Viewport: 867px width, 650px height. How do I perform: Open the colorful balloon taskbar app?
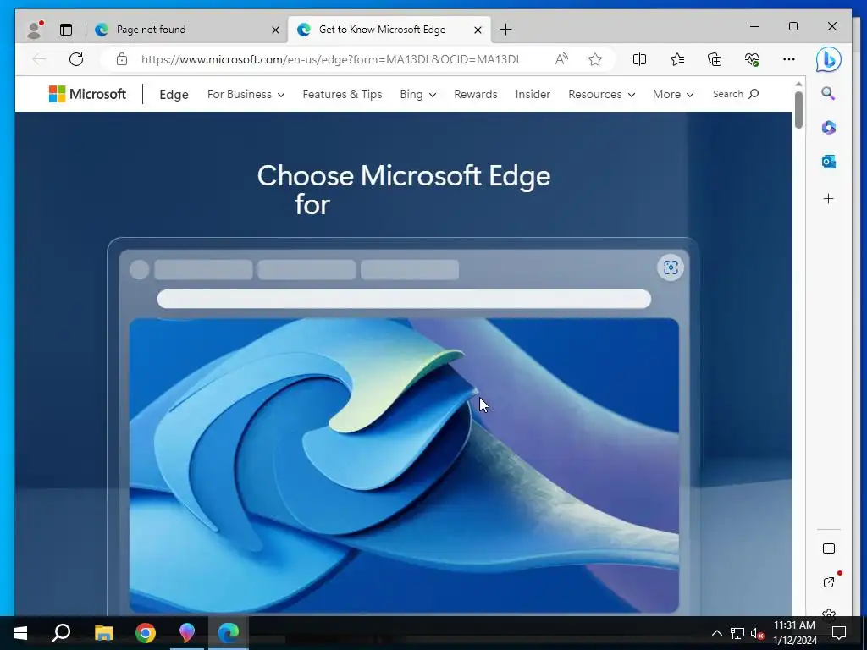[x=187, y=633]
